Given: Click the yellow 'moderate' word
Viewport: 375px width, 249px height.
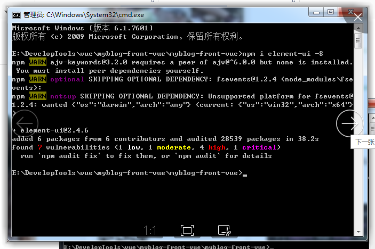Looking at the screenshot, I should pos(174,147).
